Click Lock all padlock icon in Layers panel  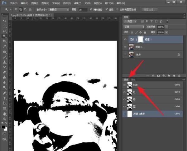click(x=145, y=32)
